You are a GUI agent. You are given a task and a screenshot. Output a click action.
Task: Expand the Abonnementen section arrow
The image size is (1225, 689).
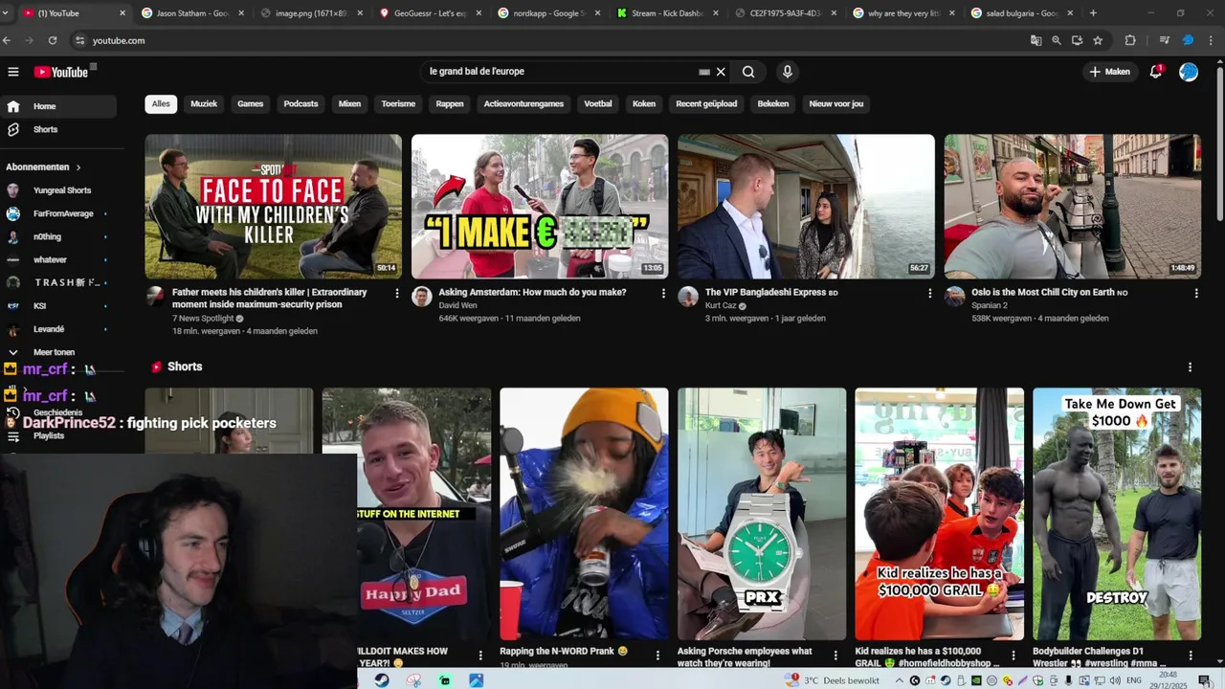click(78, 167)
